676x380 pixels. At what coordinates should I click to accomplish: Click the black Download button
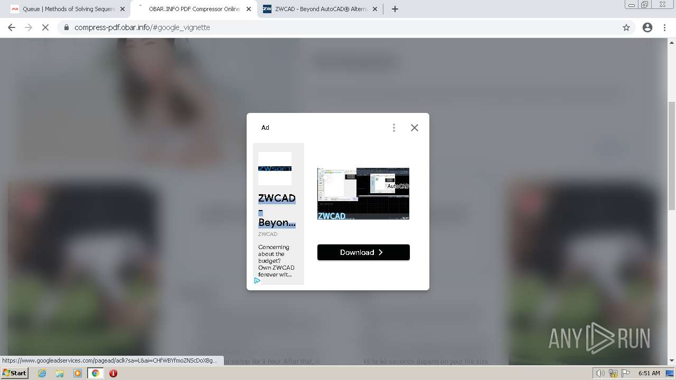click(363, 252)
